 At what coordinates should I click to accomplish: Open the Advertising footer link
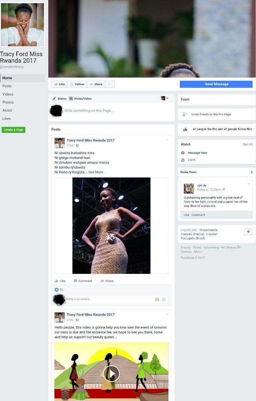coord(211,248)
